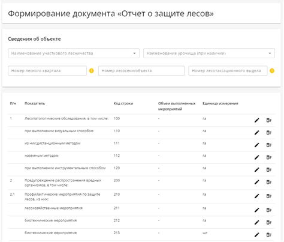Click «лесохозяйственные мероприятия» cell
284x242 pixels.
(53, 208)
